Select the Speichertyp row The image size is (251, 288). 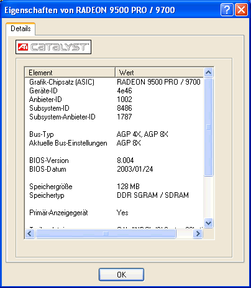pyautogui.click(x=114, y=195)
